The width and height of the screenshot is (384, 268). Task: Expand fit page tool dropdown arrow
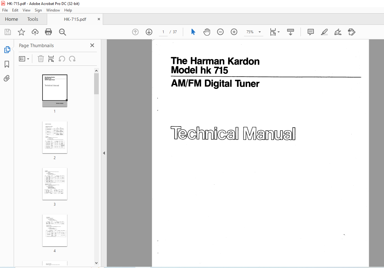click(x=278, y=32)
